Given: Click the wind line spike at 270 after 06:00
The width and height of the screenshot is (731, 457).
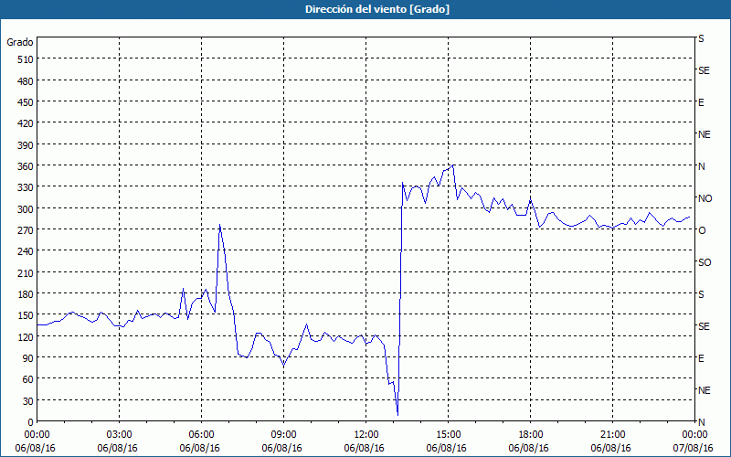Looking at the screenshot, I should pyautogui.click(x=219, y=225).
